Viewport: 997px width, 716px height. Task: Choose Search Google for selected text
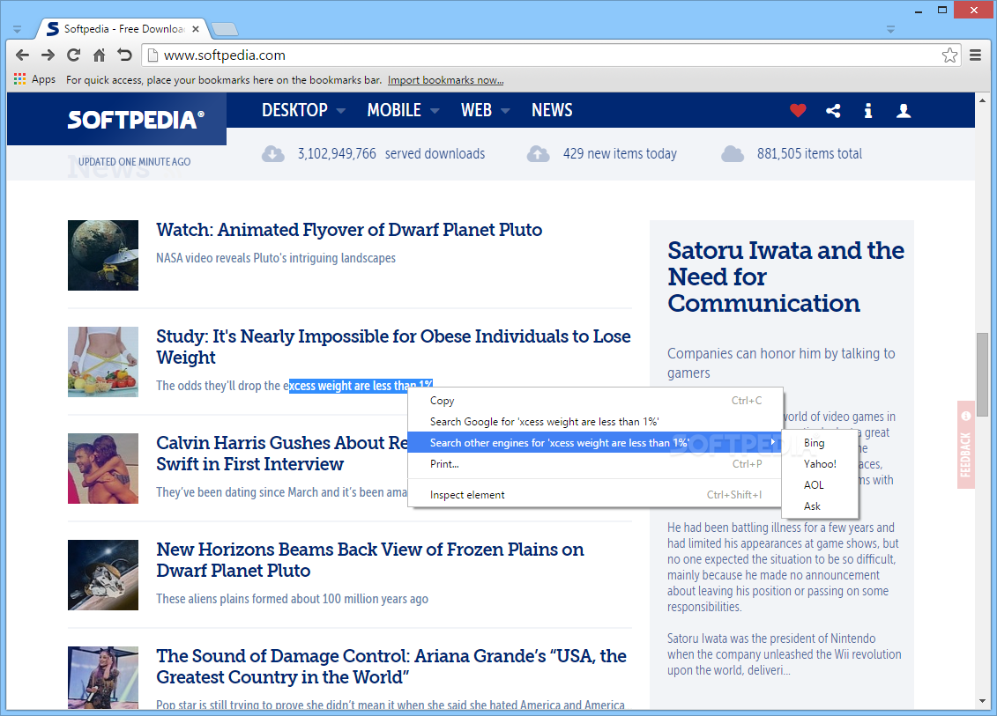pyautogui.click(x=594, y=422)
